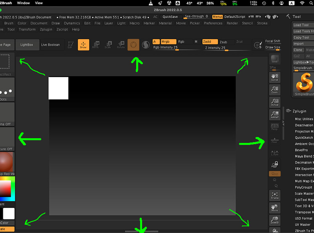This screenshot has width=314, height=233.
Task: Click the Move view icon
Action: (x=274, y=208)
